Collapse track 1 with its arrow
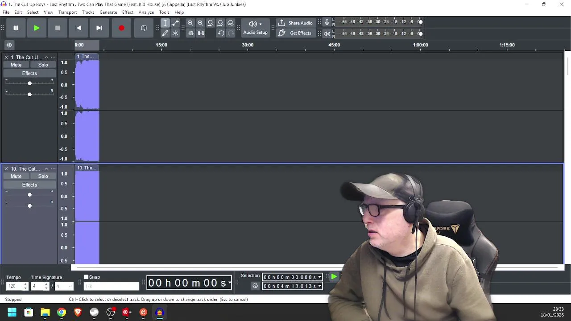This screenshot has width=571, height=321. pyautogui.click(x=46, y=57)
